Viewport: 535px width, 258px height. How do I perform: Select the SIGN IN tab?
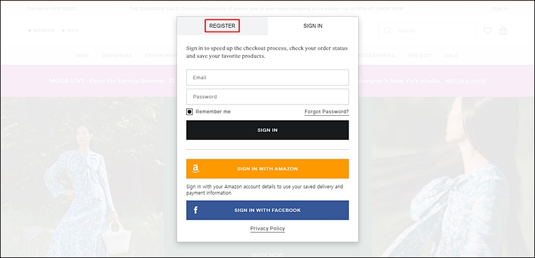(313, 26)
